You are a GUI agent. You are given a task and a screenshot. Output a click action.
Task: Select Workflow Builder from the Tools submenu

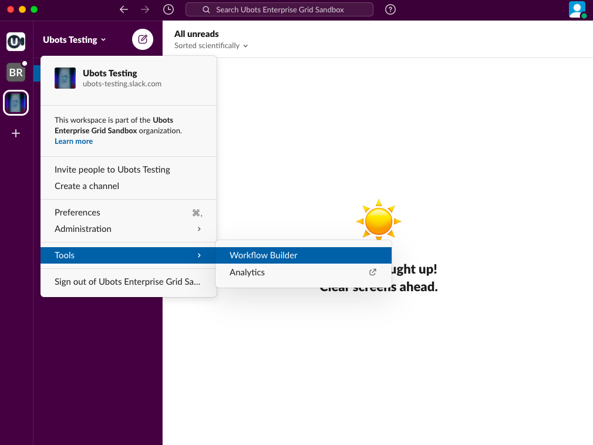(263, 255)
